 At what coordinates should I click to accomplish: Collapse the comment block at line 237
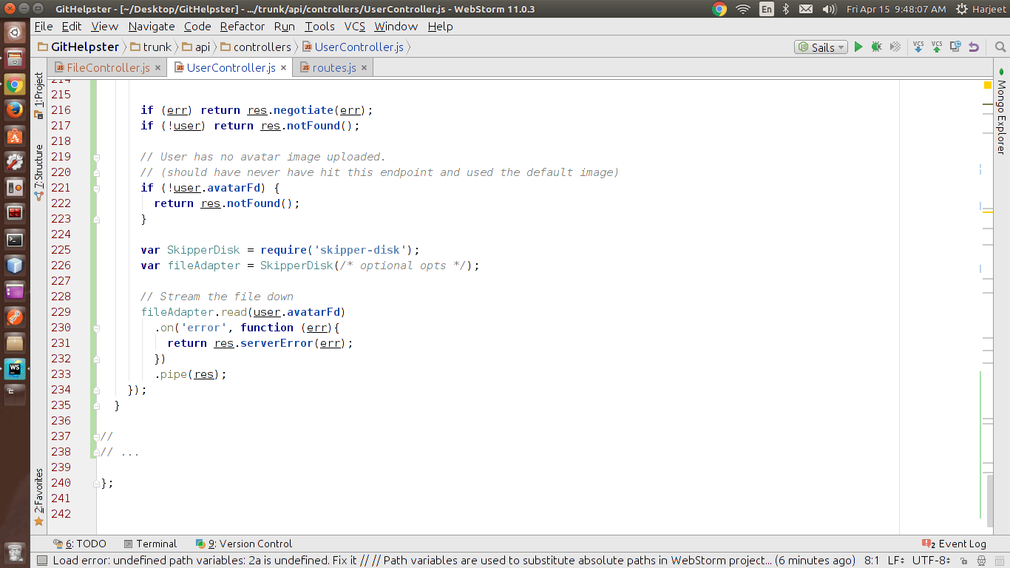[97, 436]
